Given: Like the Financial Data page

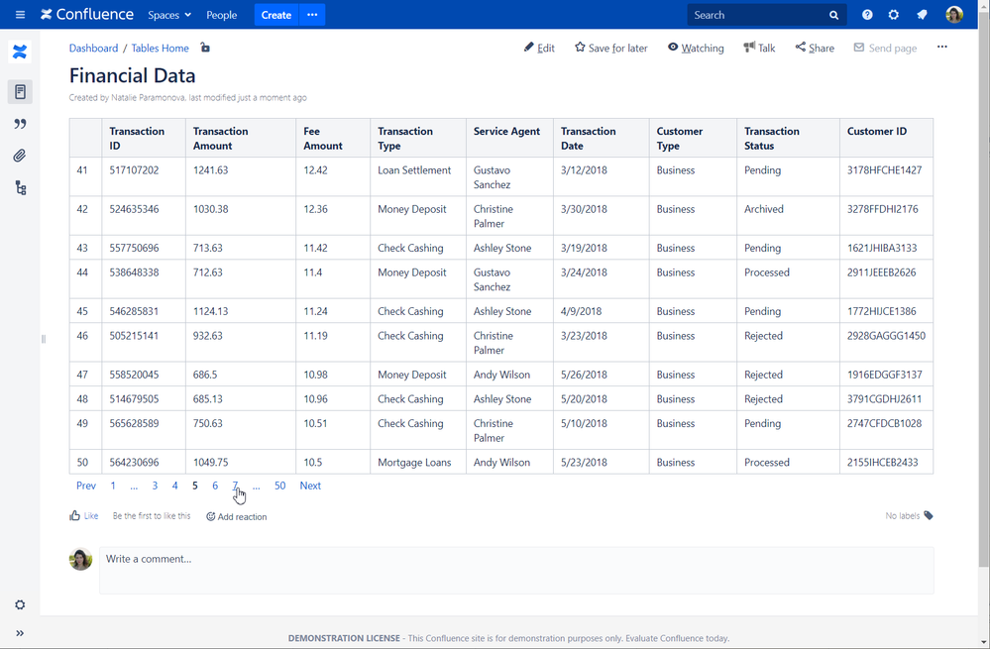Looking at the screenshot, I should click(83, 515).
